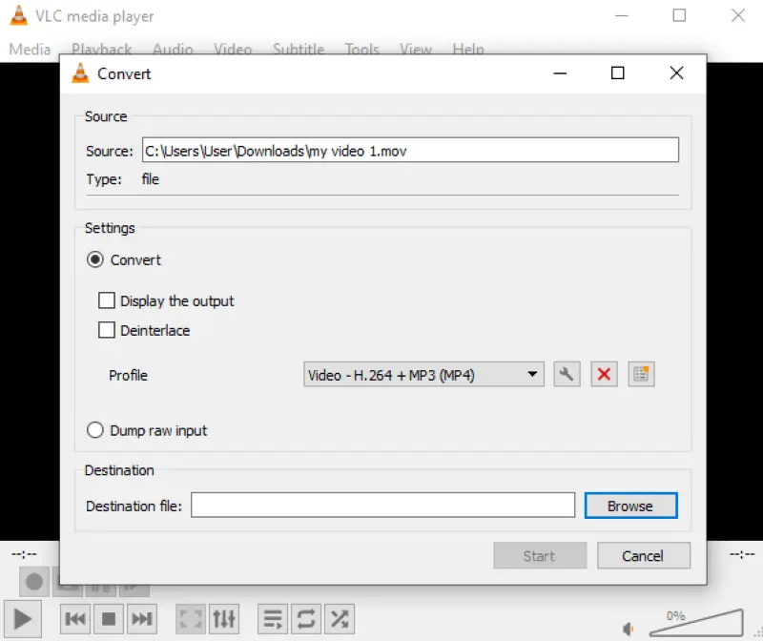Open the Audio menu
Screen dimensions: 763x641
(173, 49)
